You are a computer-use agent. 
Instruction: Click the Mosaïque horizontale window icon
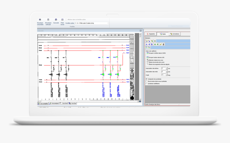coord(40,20)
